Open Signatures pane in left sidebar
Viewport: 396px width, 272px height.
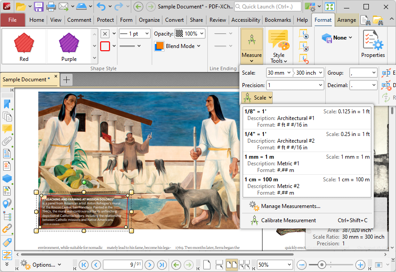[x=7, y=166]
